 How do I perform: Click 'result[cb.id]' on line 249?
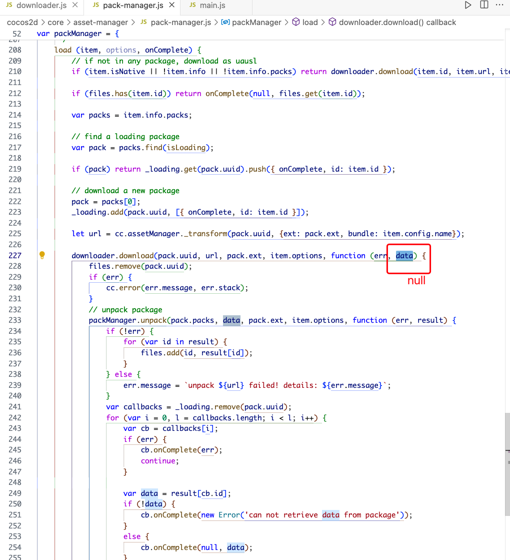click(x=199, y=493)
